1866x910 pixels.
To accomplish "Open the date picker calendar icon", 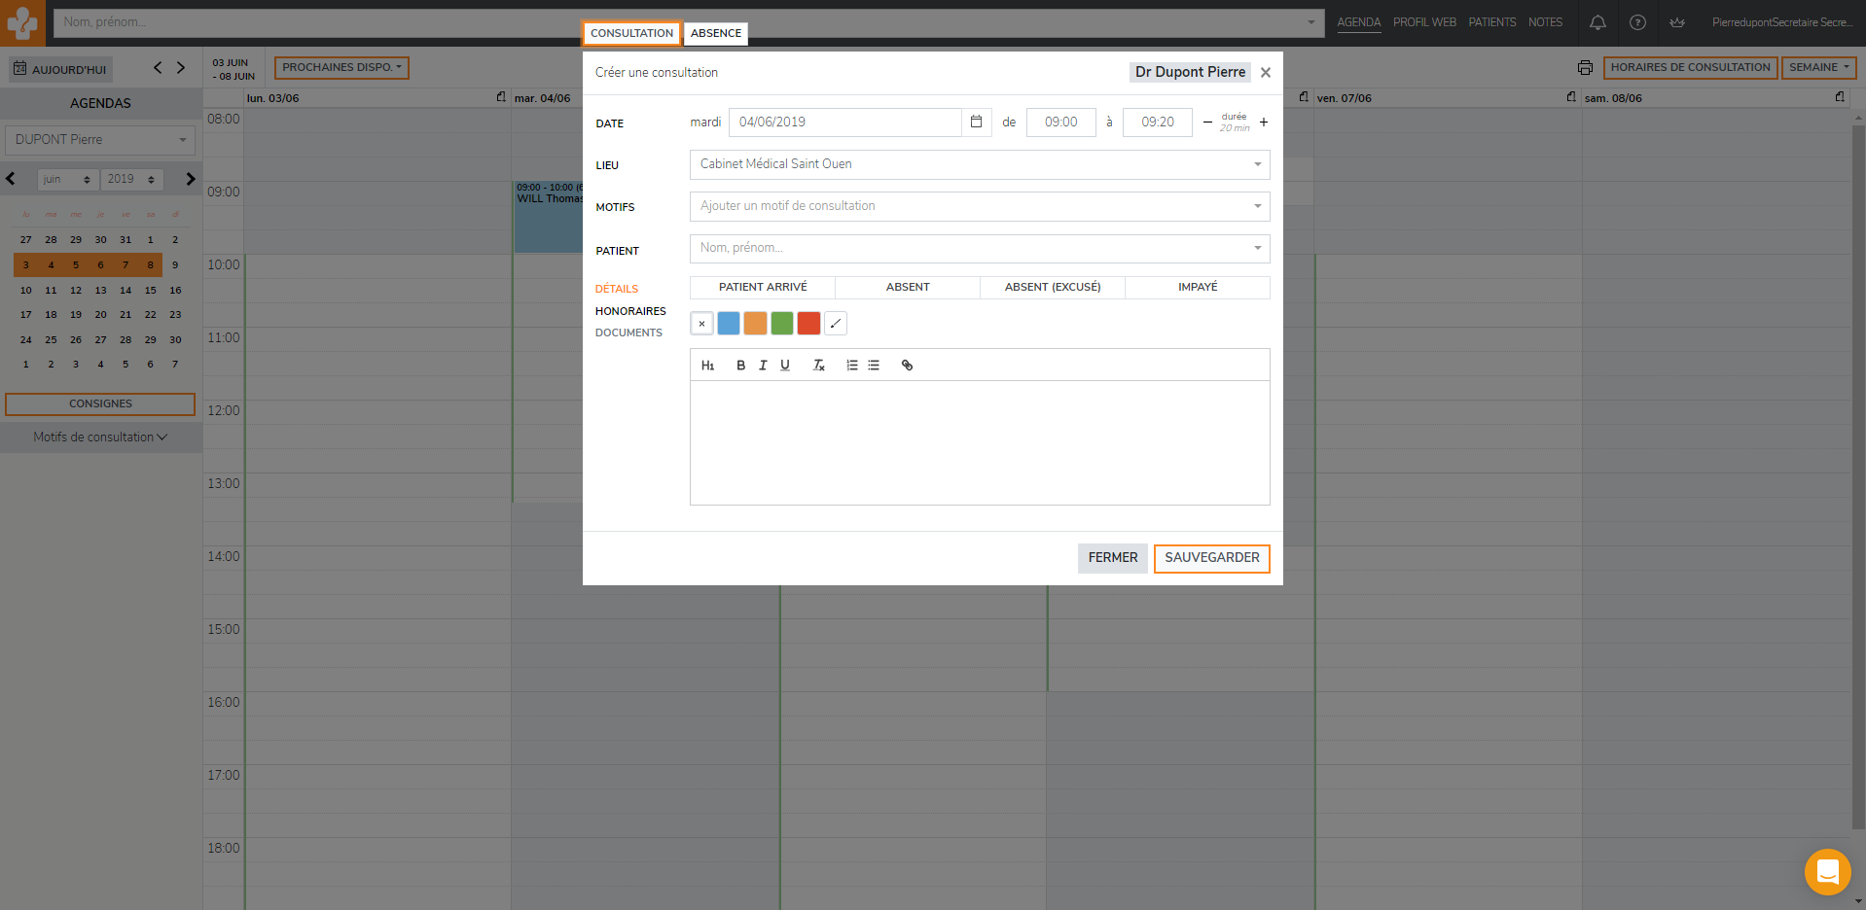I will (x=976, y=122).
